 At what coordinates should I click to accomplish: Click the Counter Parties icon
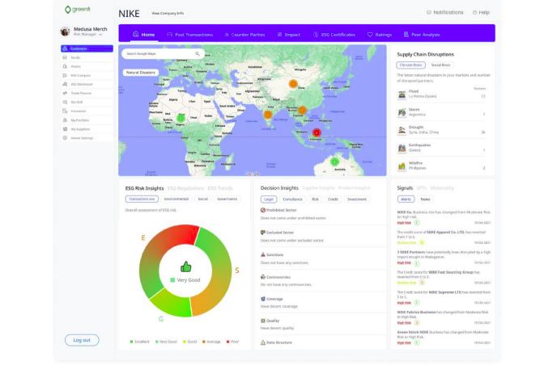[227, 35]
